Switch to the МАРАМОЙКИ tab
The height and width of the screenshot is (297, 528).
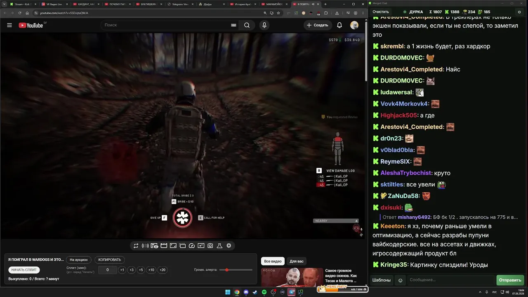[275, 4]
